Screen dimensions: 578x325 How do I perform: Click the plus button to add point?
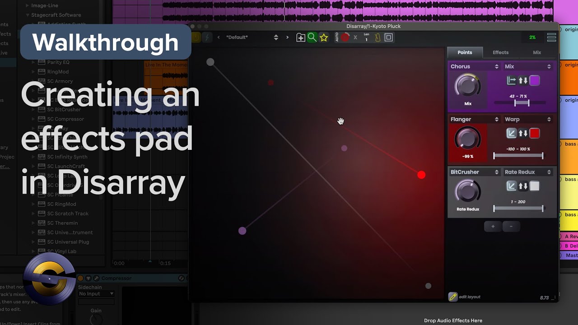[493, 227]
